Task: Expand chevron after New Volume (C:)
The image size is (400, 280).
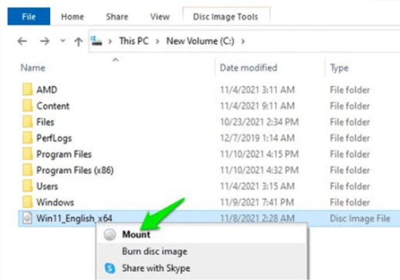Action: point(243,41)
